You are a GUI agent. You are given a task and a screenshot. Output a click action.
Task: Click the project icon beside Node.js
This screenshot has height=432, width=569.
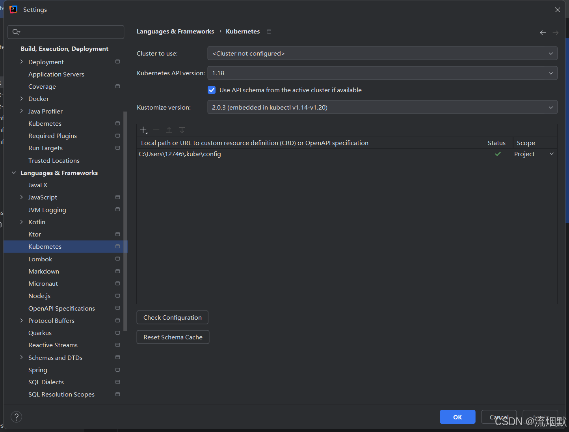click(x=117, y=296)
